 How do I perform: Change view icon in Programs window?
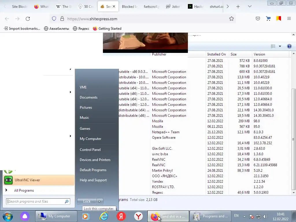point(273,46)
